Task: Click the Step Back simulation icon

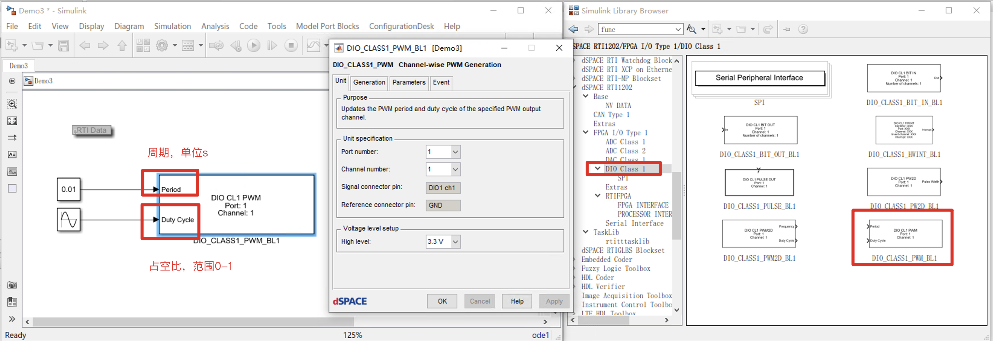Action: pos(236,46)
